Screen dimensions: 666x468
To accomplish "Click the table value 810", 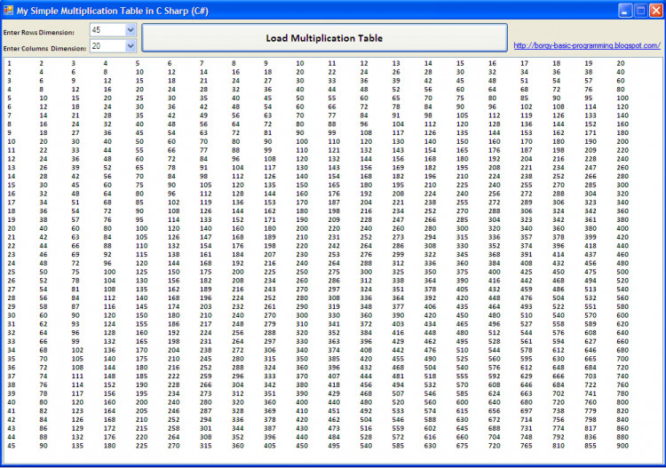I will 559,446.
